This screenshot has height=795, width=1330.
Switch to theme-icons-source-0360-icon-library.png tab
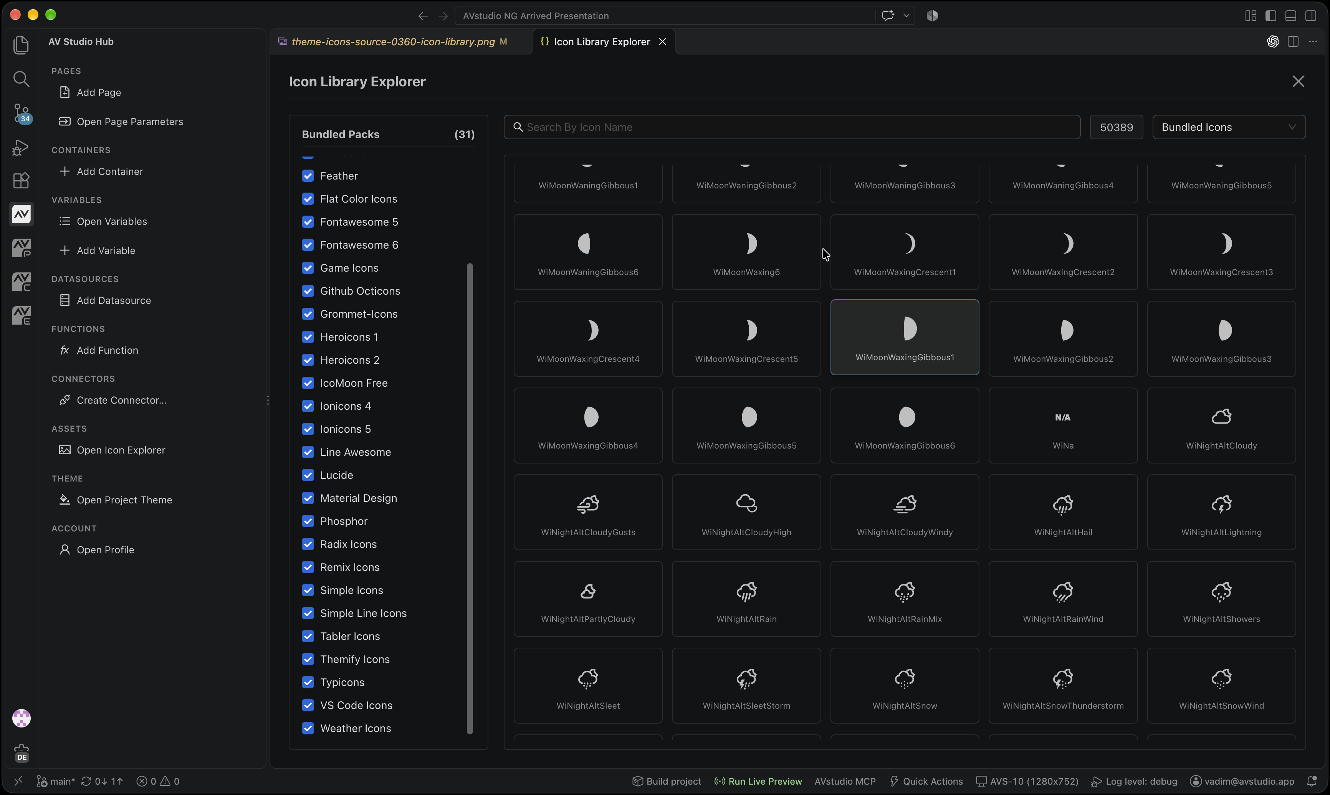click(x=393, y=42)
